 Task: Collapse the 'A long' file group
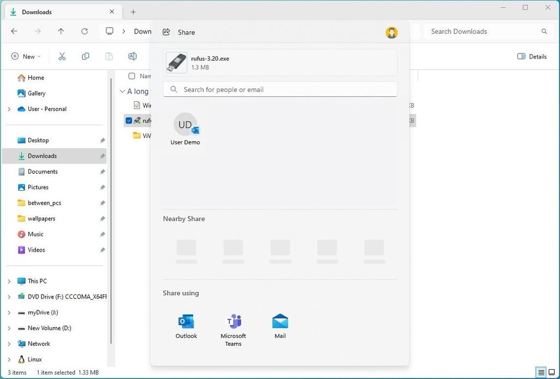click(122, 91)
